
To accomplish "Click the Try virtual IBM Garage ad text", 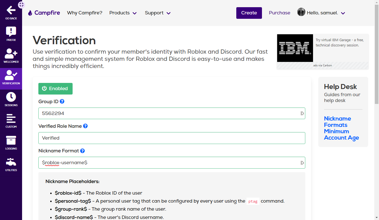I will [340, 43].
